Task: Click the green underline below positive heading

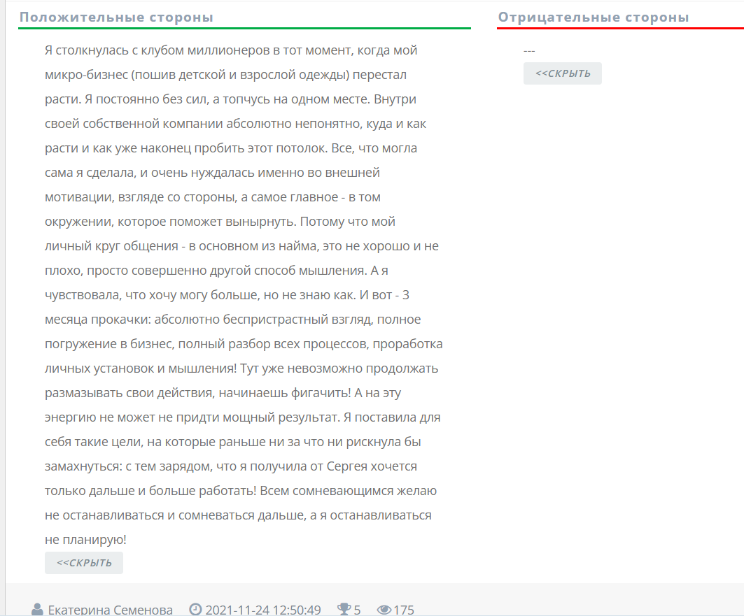Action: (245, 28)
